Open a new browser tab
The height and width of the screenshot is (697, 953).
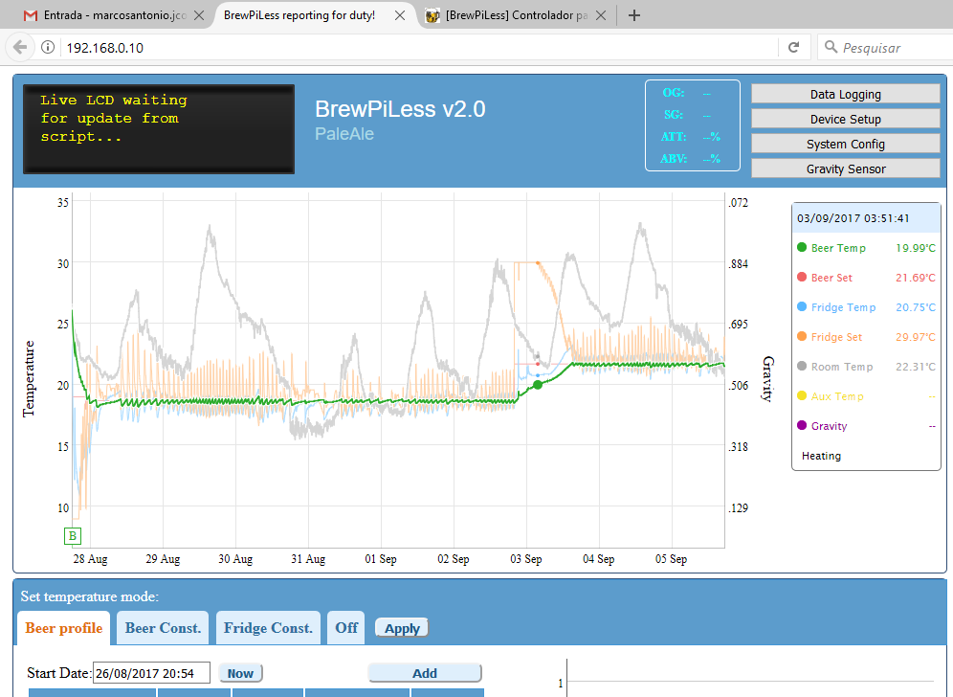coord(634,15)
